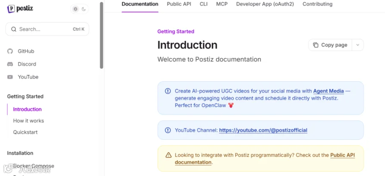385x176 pixels.
Task: Click the warning triangle icon in yellow callout
Action: point(169,155)
